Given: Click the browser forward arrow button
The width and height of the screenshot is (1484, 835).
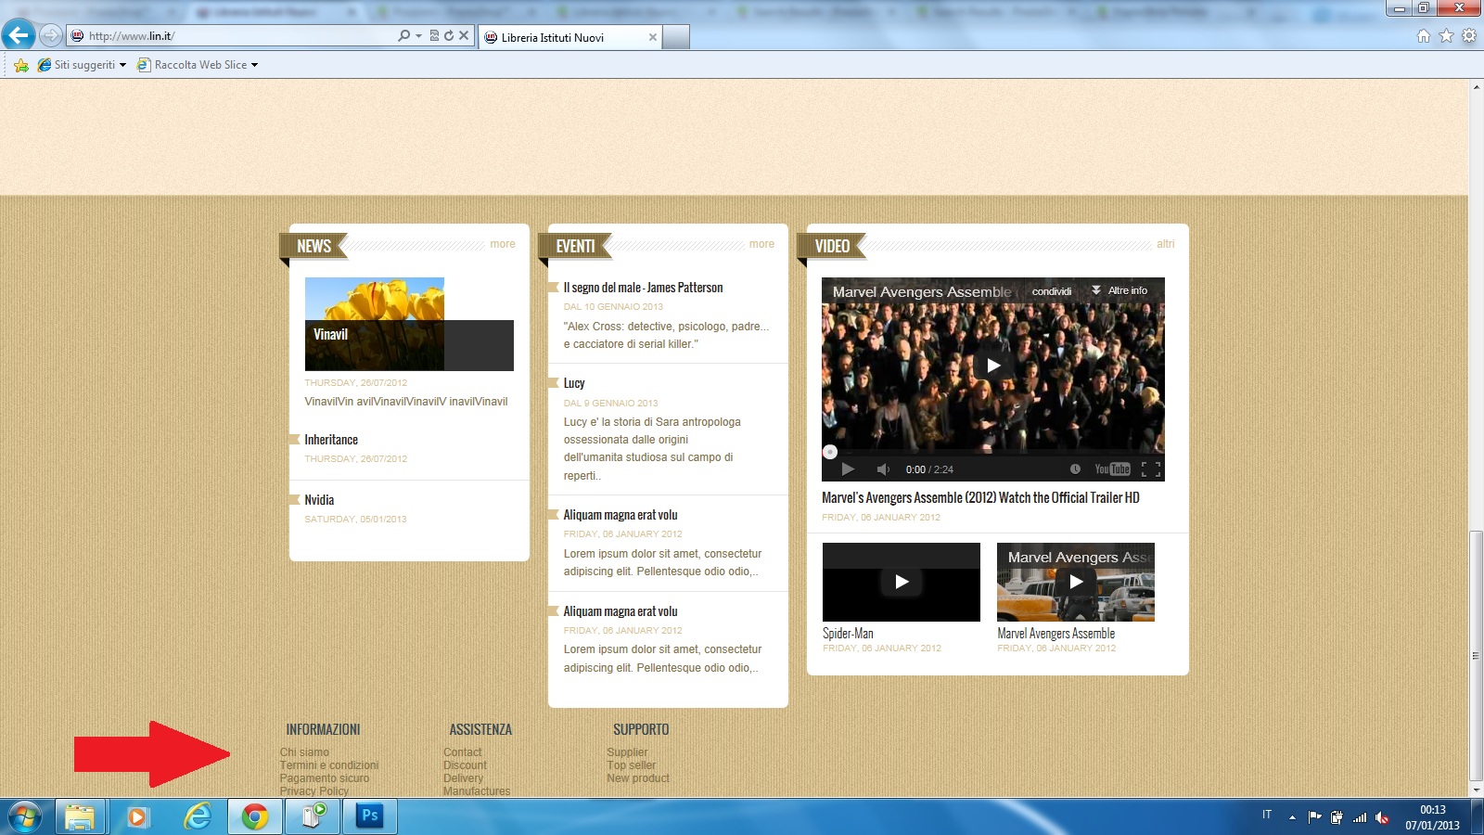Looking at the screenshot, I should (51, 36).
